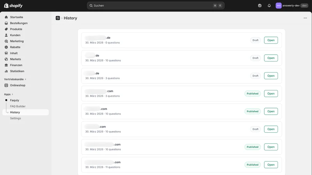Click the ANS avatar icon
Image resolution: width=312 pixels, height=175 pixels.
click(278, 5)
